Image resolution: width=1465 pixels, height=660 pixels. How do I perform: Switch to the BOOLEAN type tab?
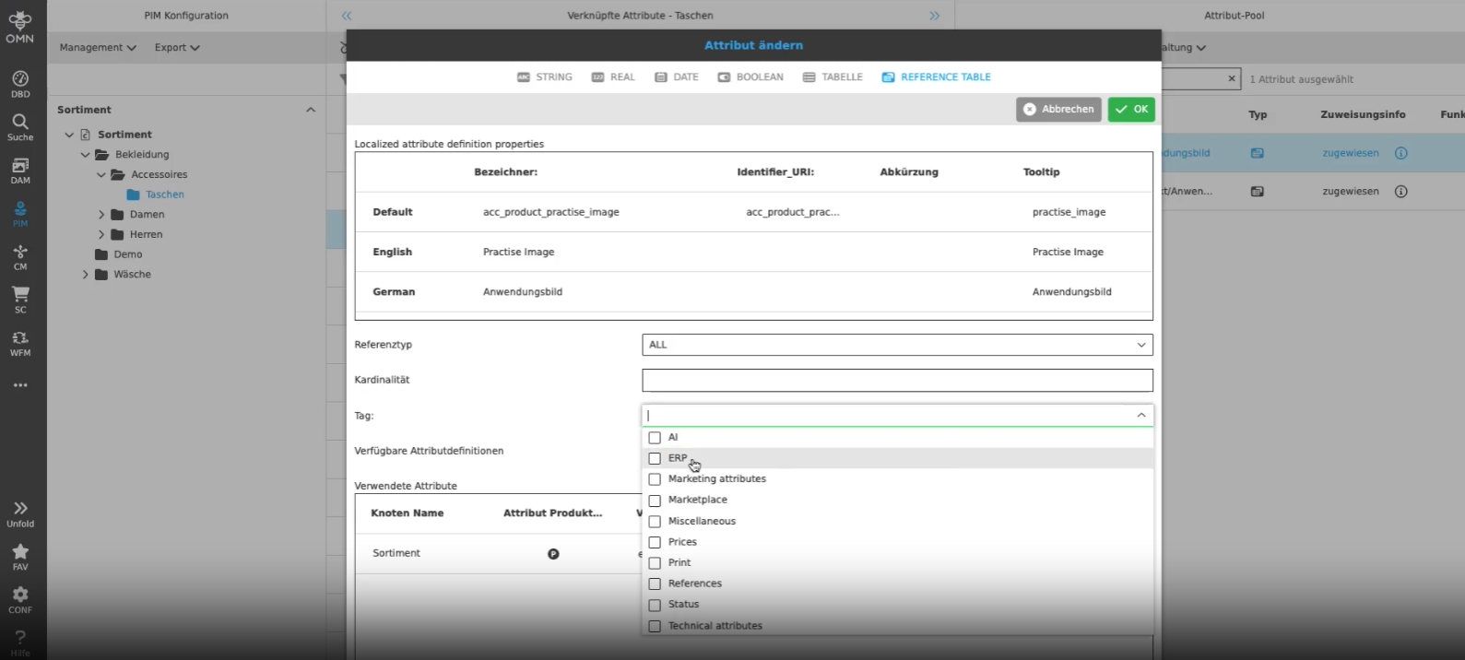pyautogui.click(x=750, y=77)
